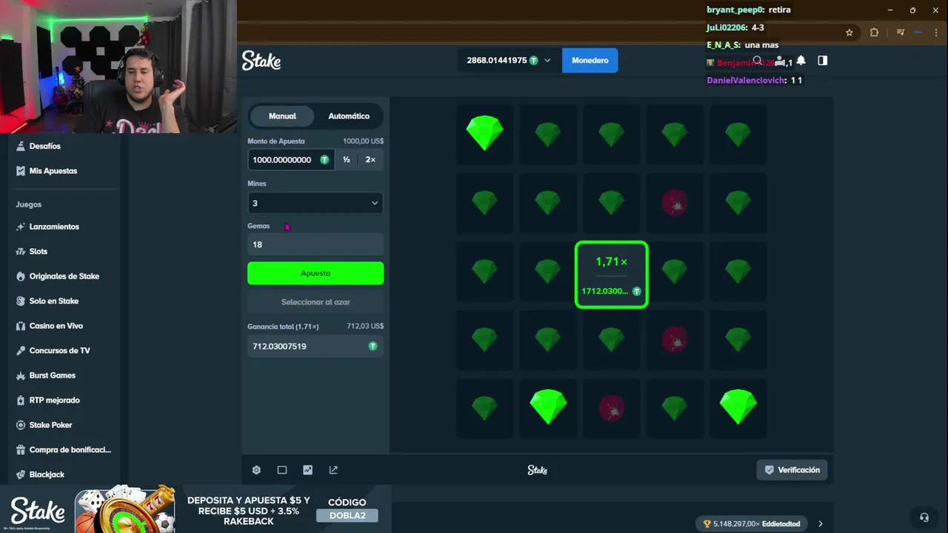948x533 pixels.
Task: Click the Casino en Vivo sidebar icon
Action: pyautogui.click(x=21, y=326)
